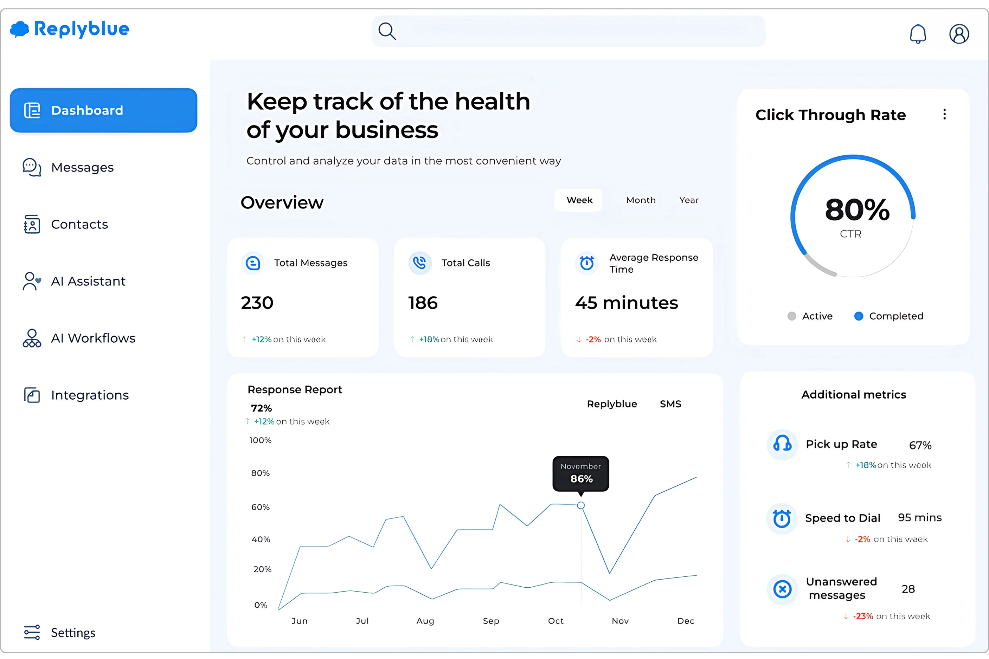Click the Average Response Time clock icon
Image resolution: width=989 pixels, height=659 pixels.
(587, 263)
